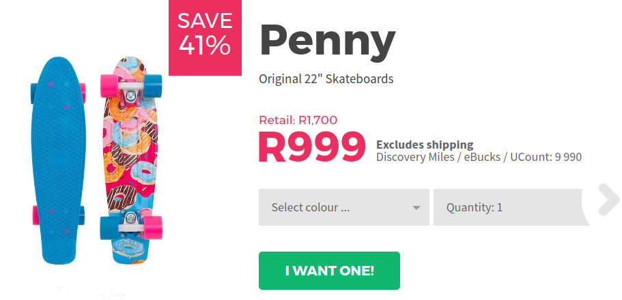Viewport: 622px width, 300px height.
Task: Select the blue skateboard top-view image
Action: [x=57, y=162]
